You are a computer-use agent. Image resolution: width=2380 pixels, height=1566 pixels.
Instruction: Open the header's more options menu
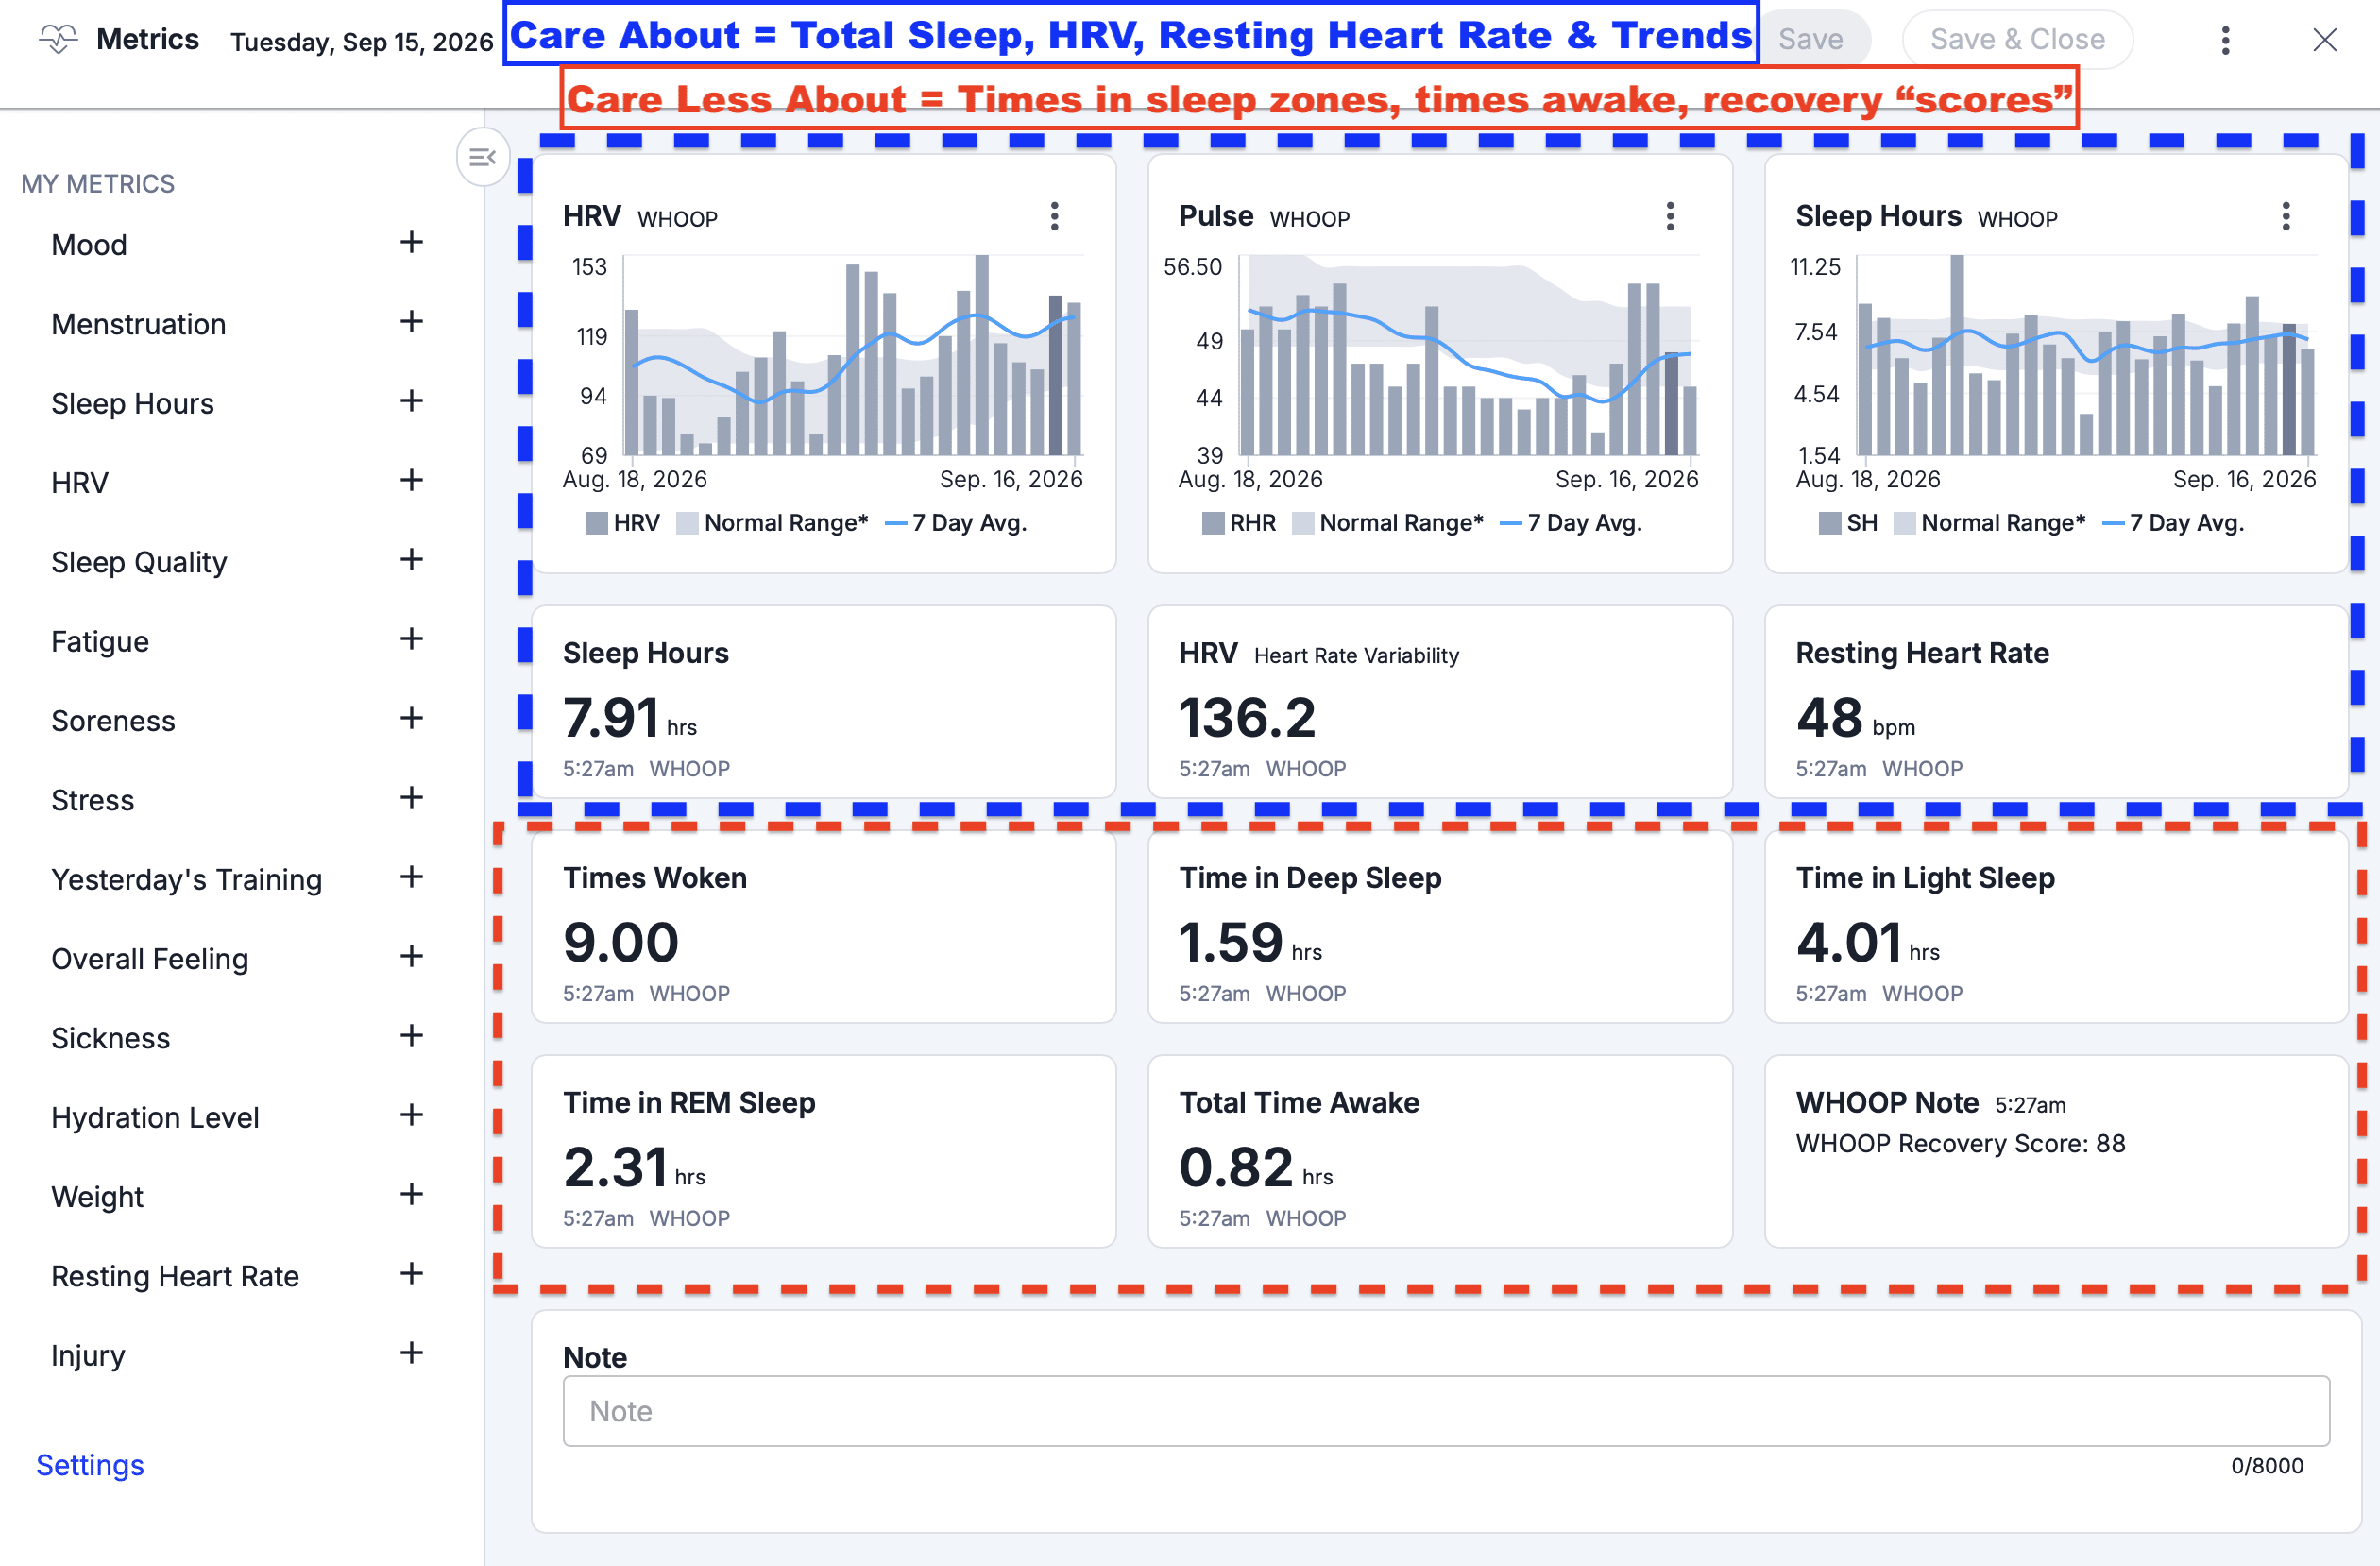click(x=2225, y=40)
